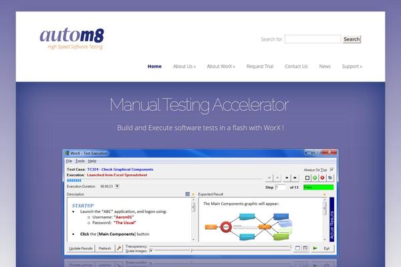Click the STARTUP heading in Description
Image resolution: width=401 pixels, height=267 pixels.
pos(83,206)
